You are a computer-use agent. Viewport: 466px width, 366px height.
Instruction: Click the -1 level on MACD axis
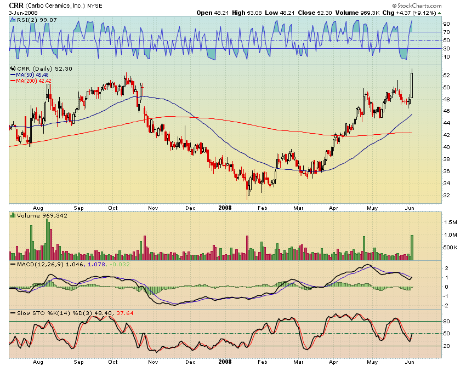[x=446, y=296]
